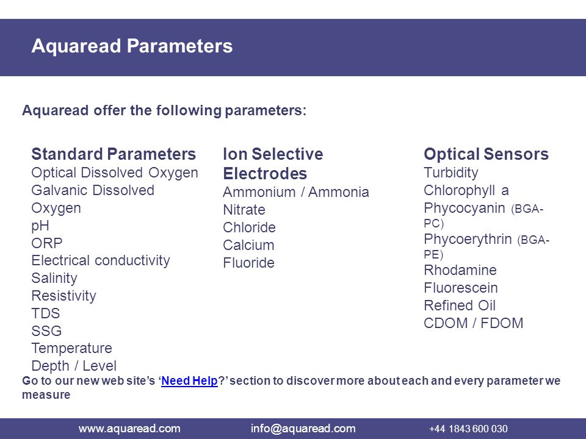Click the 'Depth / Level' parameter entry
The image size is (586, 439).
coord(74,366)
